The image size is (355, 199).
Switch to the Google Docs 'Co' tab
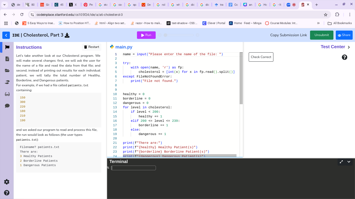[233, 5]
